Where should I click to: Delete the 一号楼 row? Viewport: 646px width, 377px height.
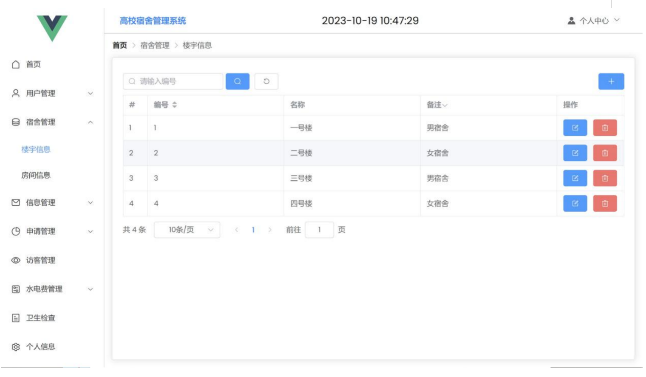pos(605,128)
